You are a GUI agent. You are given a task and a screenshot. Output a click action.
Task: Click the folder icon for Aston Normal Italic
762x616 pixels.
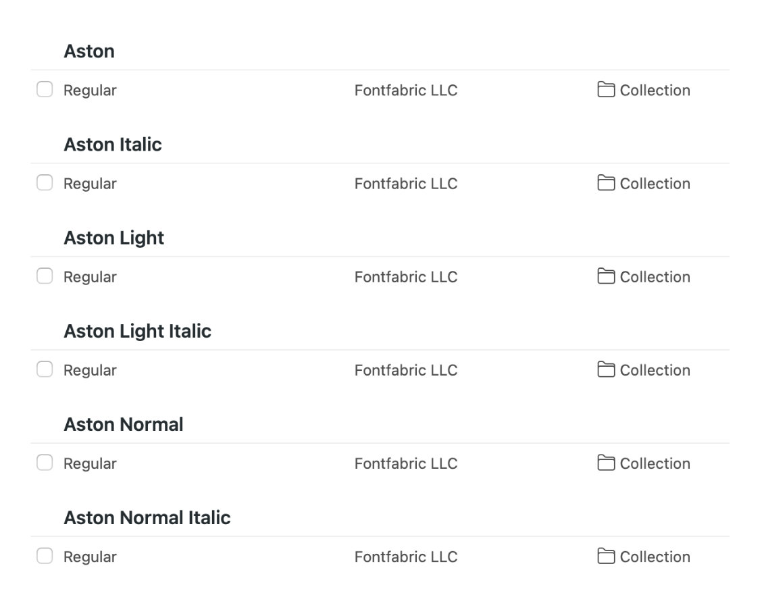coord(606,556)
